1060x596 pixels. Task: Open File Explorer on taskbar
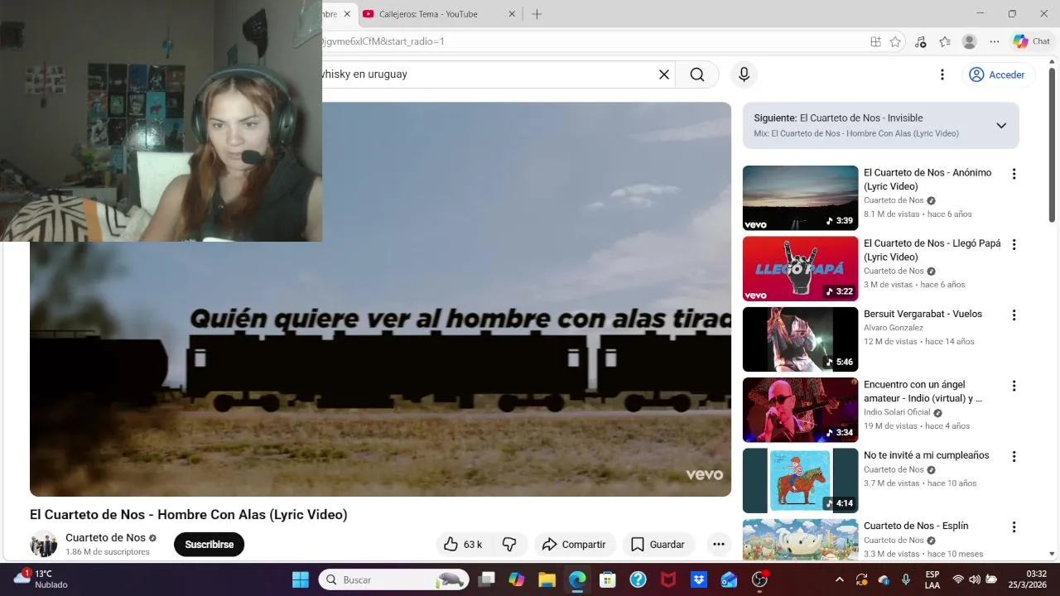point(547,579)
